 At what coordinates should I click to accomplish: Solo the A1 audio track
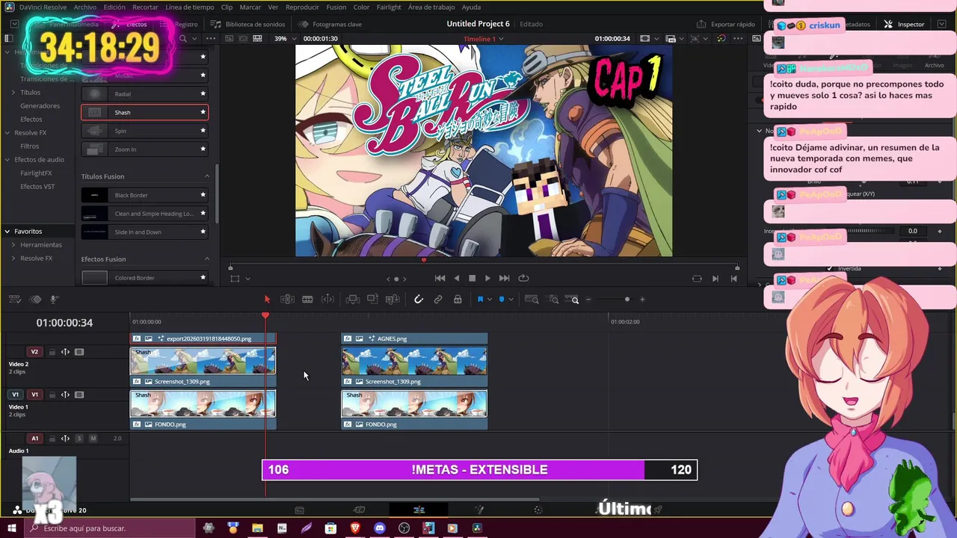[x=79, y=439]
